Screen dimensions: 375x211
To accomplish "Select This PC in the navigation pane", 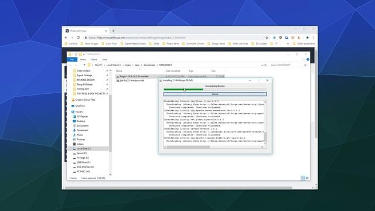I will [79, 112].
